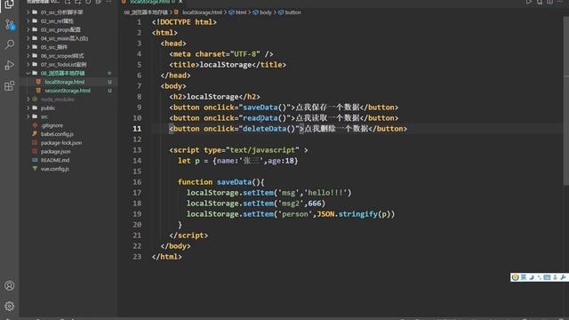
Task: Open the Source Control view
Action: 10,25
